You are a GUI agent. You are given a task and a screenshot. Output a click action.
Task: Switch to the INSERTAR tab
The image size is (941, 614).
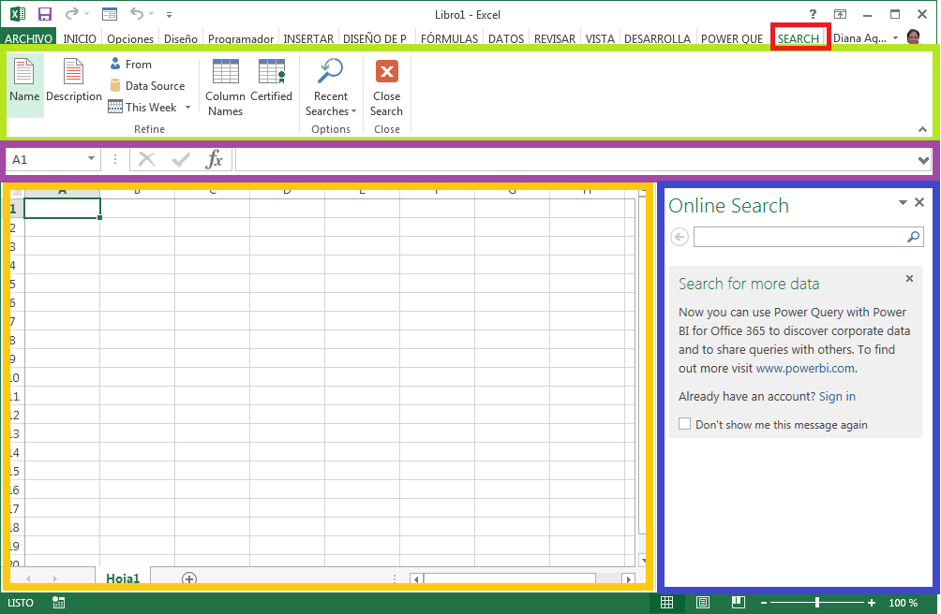(x=308, y=38)
